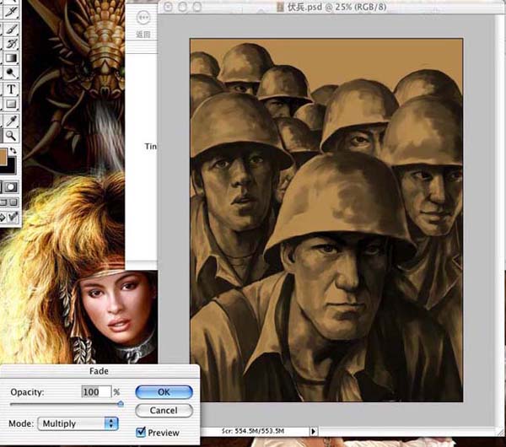Select the Dodge tool
Viewport: 506px width, 447px height.
[x=11, y=73]
